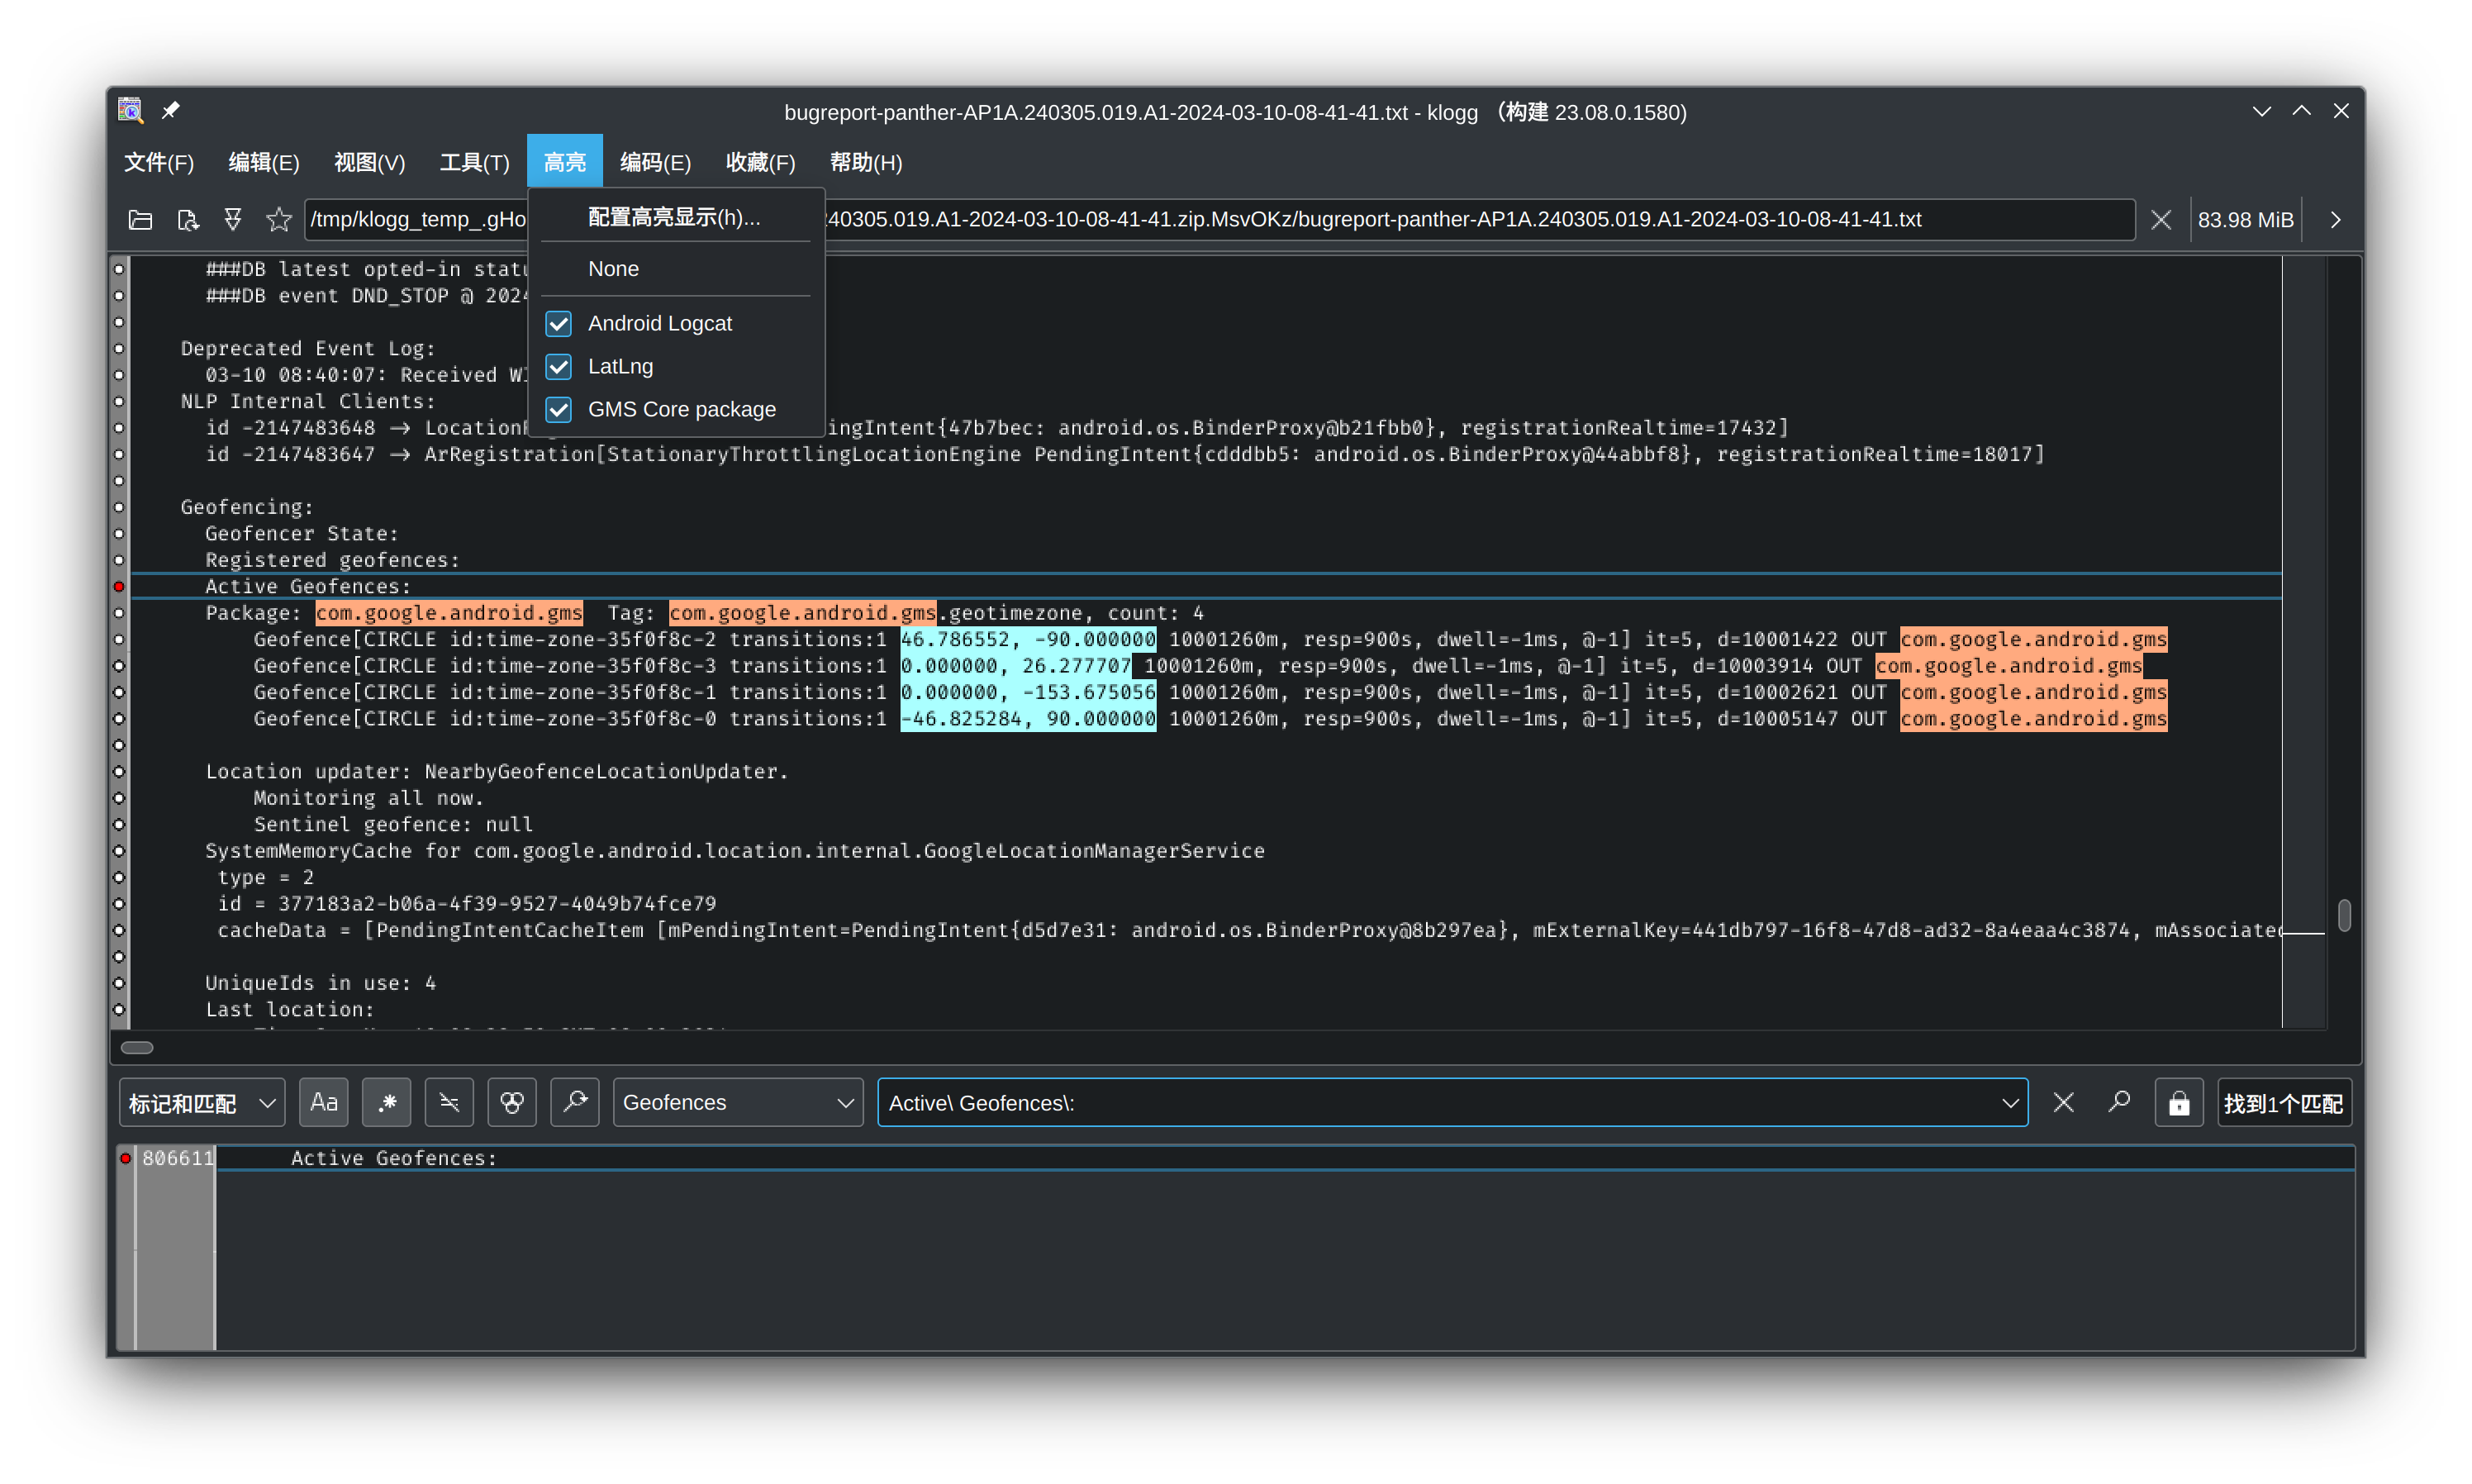
Task: Mark the 'UniqueIds in use: 4' line bullet
Action: 119,983
